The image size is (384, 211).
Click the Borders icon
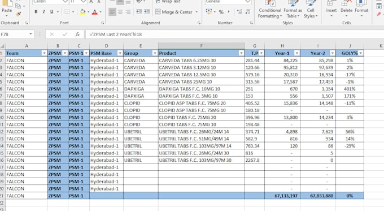pos(67,12)
